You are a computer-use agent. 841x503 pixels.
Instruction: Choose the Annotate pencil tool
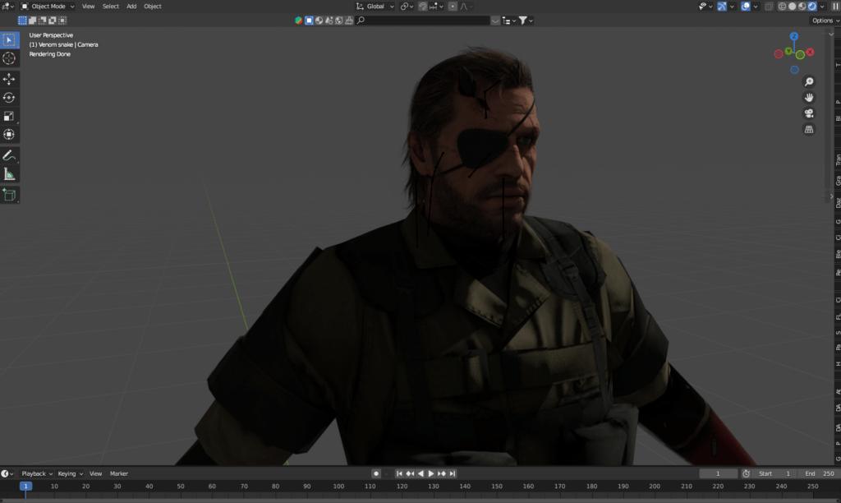tap(9, 155)
